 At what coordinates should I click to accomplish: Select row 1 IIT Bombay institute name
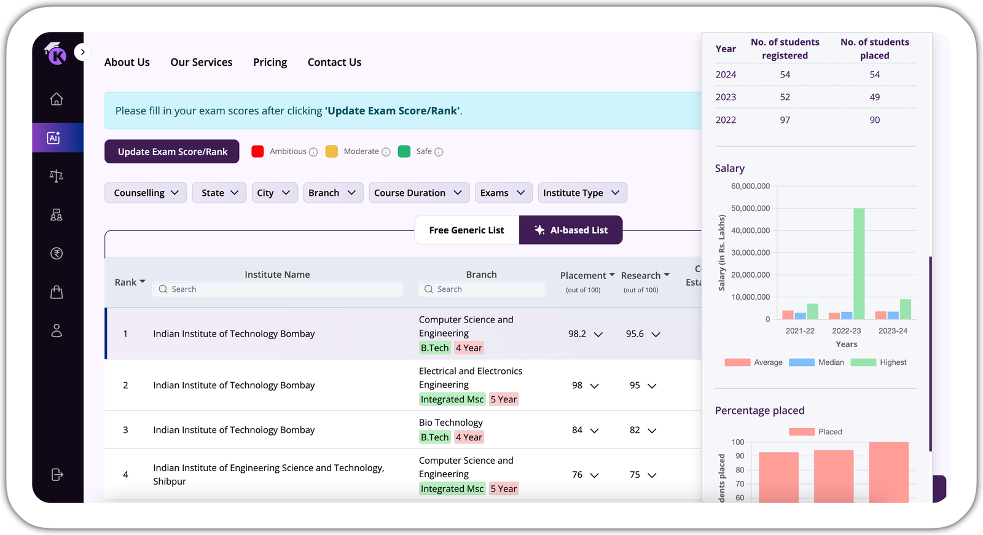234,334
